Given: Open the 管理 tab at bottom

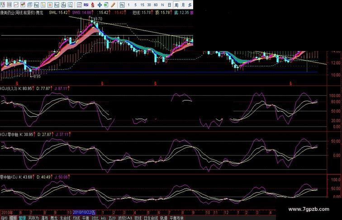Looking at the screenshot, I should (x=22, y=217).
